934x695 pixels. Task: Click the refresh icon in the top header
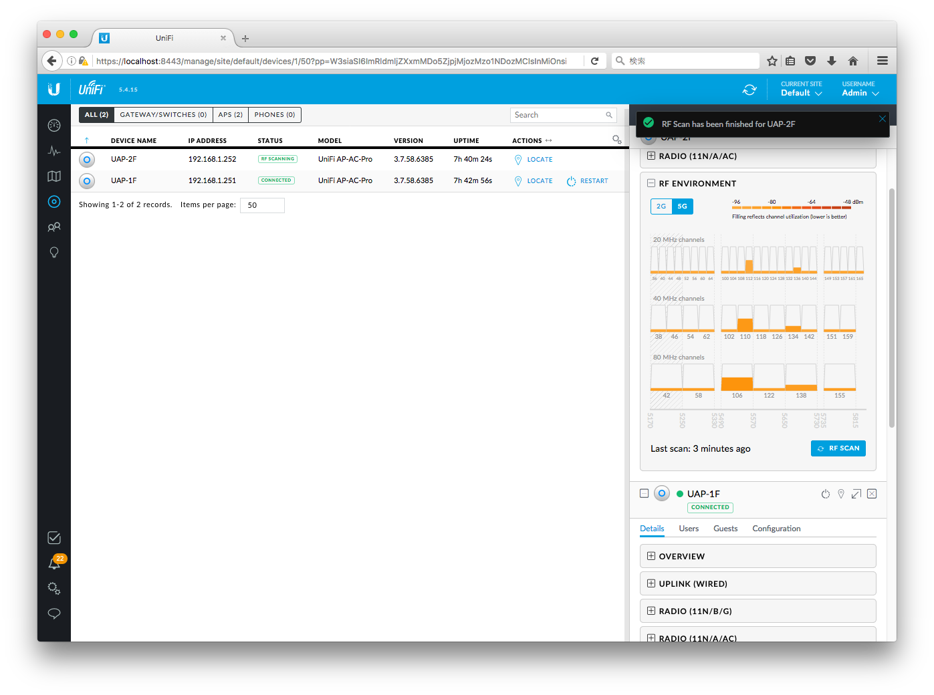749,90
